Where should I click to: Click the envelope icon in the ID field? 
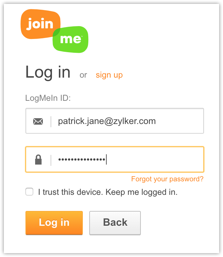pos(38,121)
